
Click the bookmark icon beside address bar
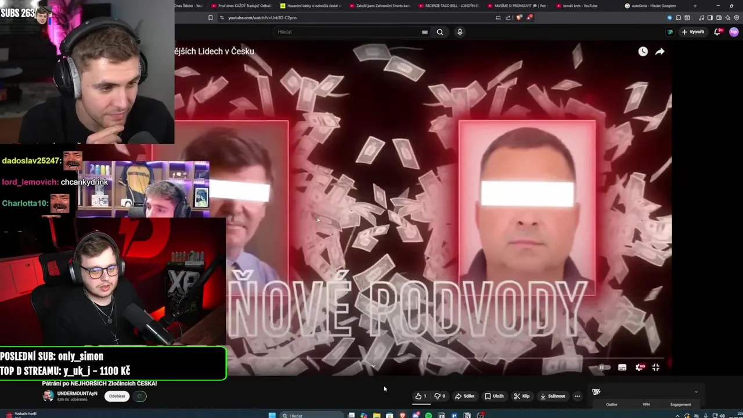210,17
